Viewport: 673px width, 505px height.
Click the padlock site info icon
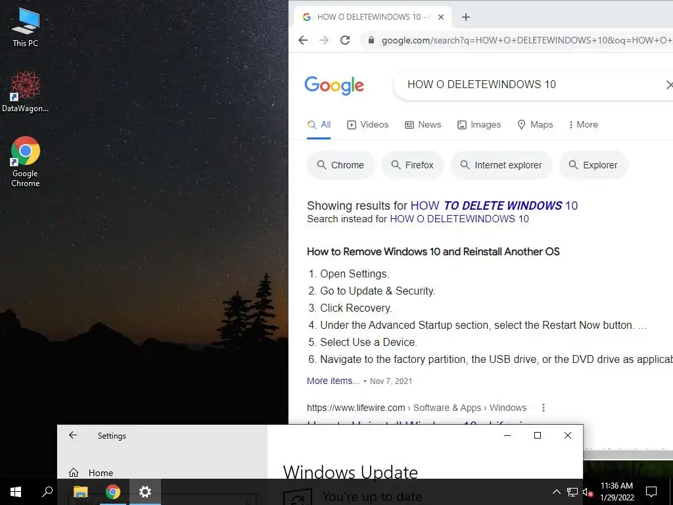click(x=372, y=40)
